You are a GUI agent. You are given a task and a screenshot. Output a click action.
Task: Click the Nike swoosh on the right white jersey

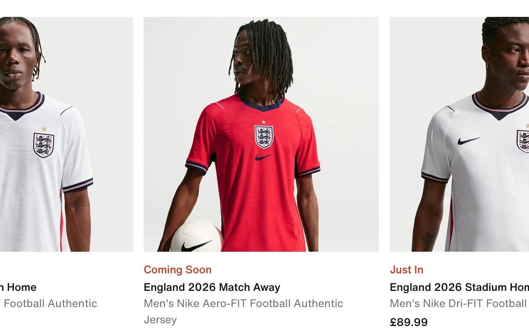(x=468, y=140)
